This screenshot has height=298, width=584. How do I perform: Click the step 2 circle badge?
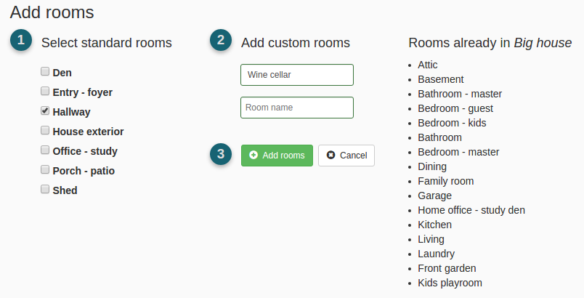[x=221, y=40]
